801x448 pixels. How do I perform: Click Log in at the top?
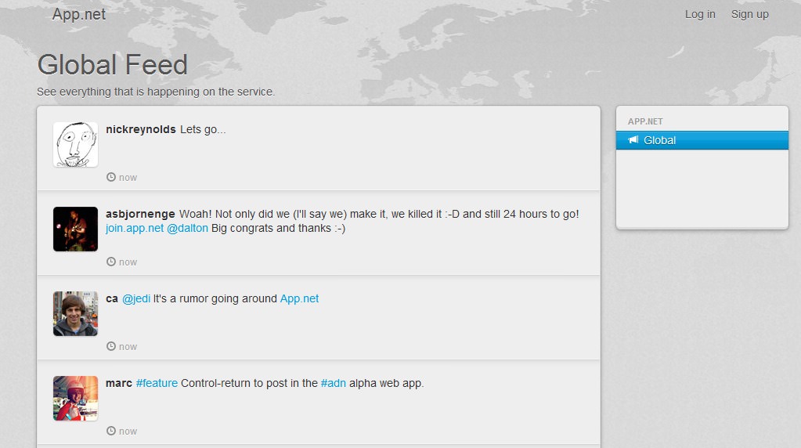(x=700, y=14)
